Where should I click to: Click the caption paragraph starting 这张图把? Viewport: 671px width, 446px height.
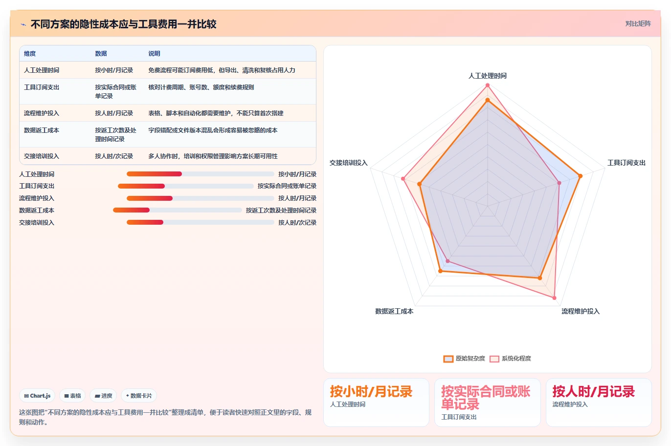(x=165, y=417)
